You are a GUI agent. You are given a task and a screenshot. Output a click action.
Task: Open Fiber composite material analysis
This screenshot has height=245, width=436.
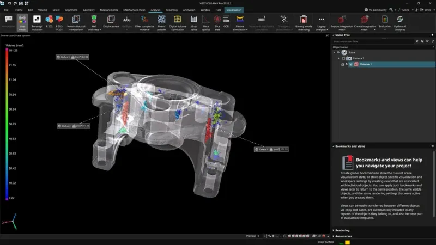(144, 22)
